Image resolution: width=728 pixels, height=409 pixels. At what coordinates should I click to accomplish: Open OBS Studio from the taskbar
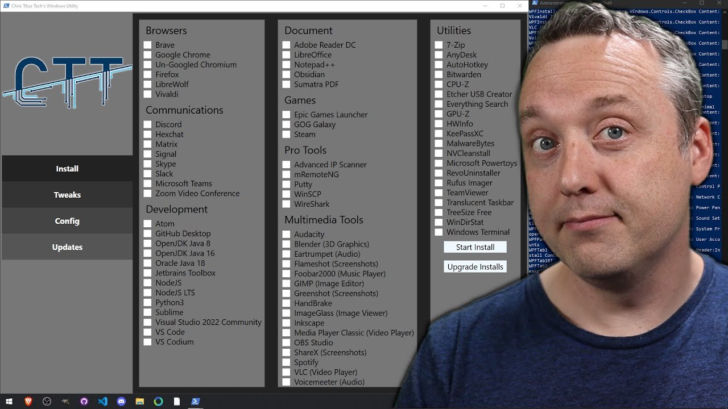tap(47, 402)
